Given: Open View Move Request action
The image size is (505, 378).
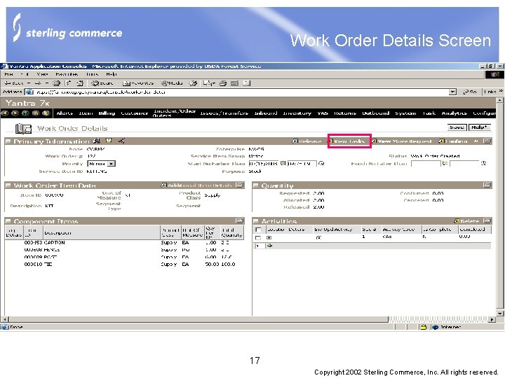Looking at the screenshot, I should [402, 141].
